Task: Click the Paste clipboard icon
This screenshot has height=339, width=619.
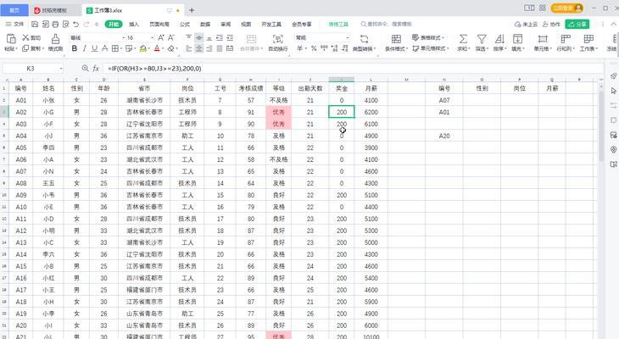Action: (x=11, y=39)
